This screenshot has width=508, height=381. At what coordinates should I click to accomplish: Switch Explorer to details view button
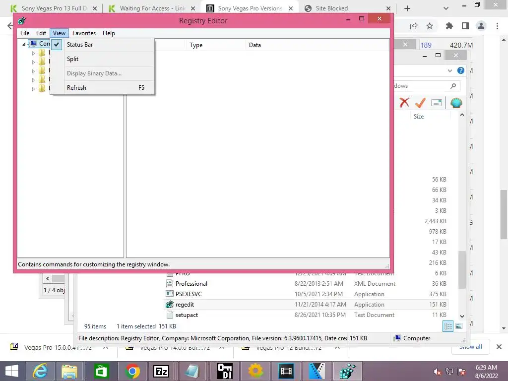(x=448, y=326)
